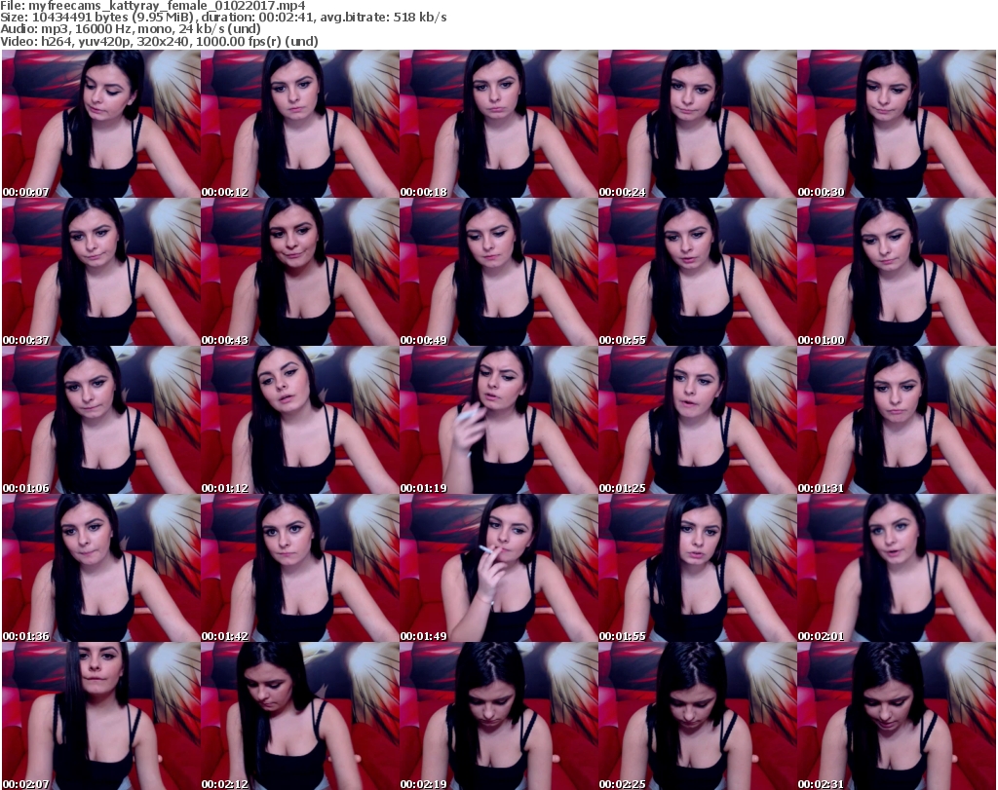Click the thumbnail timestamped 00:01:36
998x790 pixels.
tap(101, 568)
